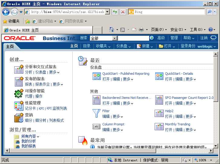Viewport: 220px width, 164px height.
Task: Click in the BIEE search text field
Action: click(x=133, y=38)
